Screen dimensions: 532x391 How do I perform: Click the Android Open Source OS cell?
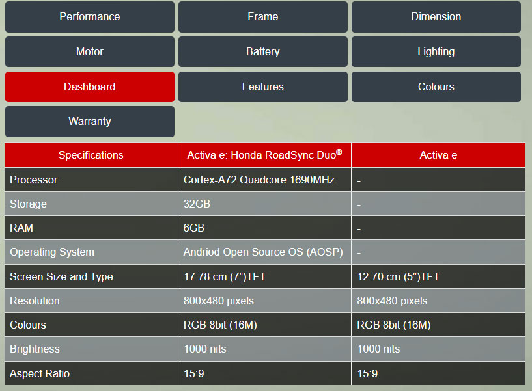coord(263,252)
